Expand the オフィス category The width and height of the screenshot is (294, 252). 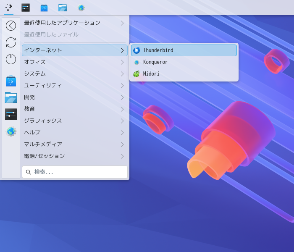point(75,62)
